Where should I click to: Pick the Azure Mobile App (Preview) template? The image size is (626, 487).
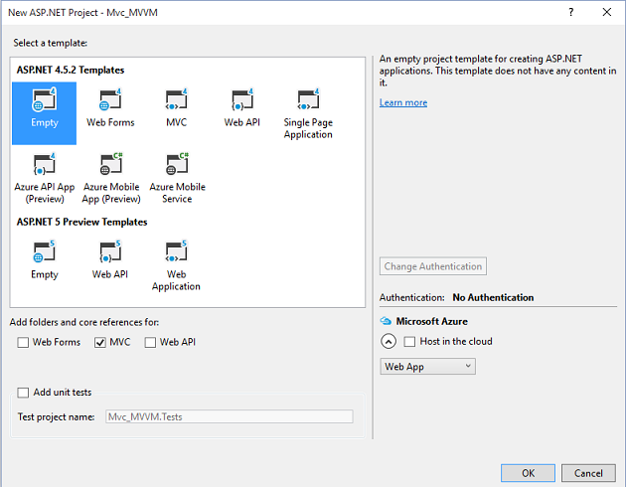pyautogui.click(x=111, y=179)
